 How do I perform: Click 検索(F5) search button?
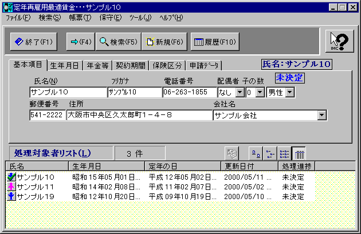(x=119, y=42)
